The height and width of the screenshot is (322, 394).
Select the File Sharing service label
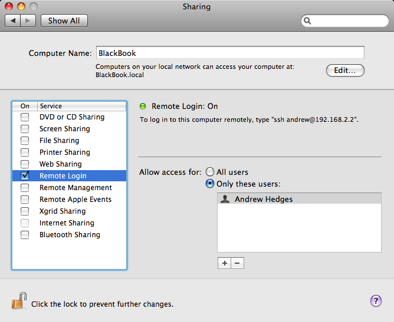(x=60, y=141)
